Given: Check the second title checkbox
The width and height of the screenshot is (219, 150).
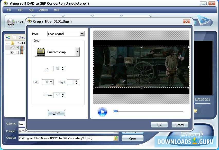Looking at the screenshot, I should pyautogui.click(x=17, y=52).
